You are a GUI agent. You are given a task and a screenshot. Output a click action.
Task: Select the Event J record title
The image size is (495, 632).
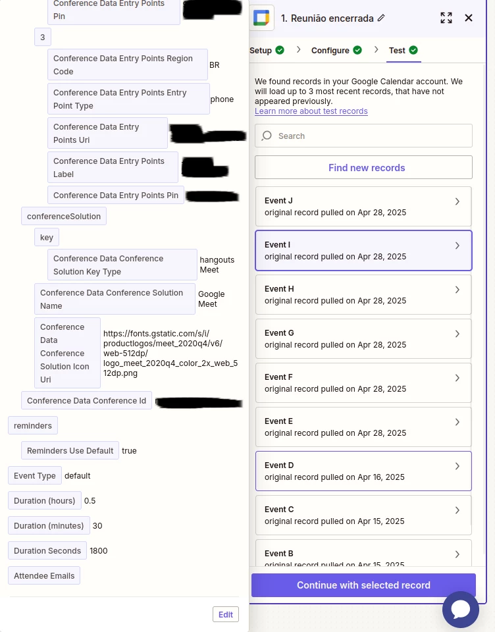[278, 201]
